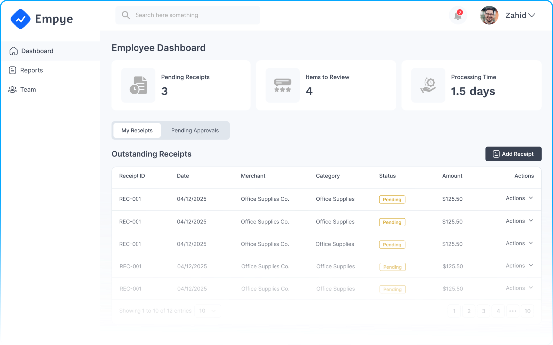The width and height of the screenshot is (553, 345).
Task: Click Pending badge in first receipt row
Action: pos(392,199)
